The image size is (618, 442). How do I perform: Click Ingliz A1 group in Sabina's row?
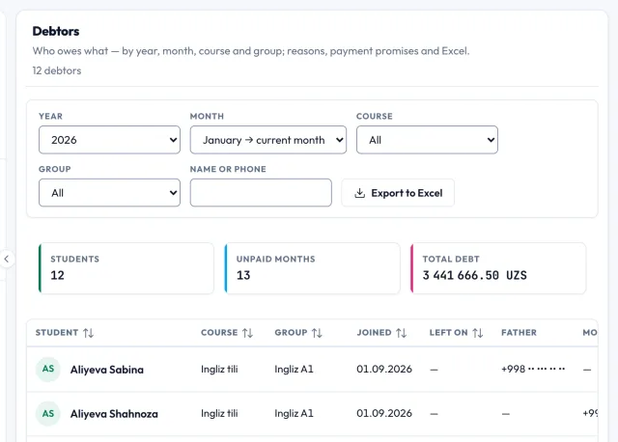[x=294, y=369]
